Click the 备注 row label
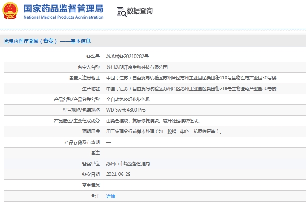The width and height of the screenshot is (306, 204). (95, 153)
